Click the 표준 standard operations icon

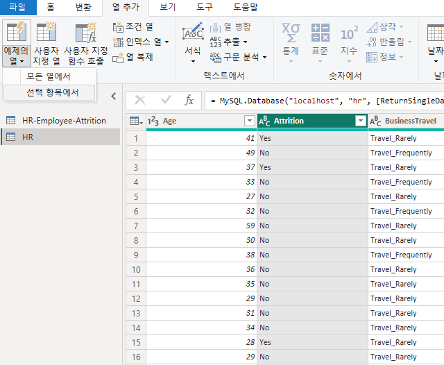(320, 42)
